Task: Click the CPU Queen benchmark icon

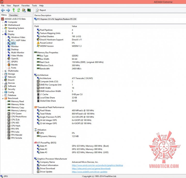Action: point(9,114)
